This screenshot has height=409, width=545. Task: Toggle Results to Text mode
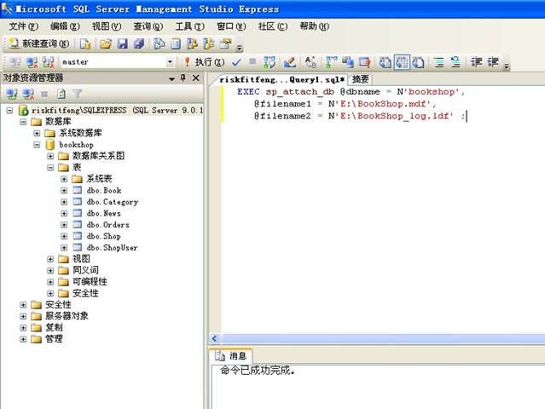386,62
